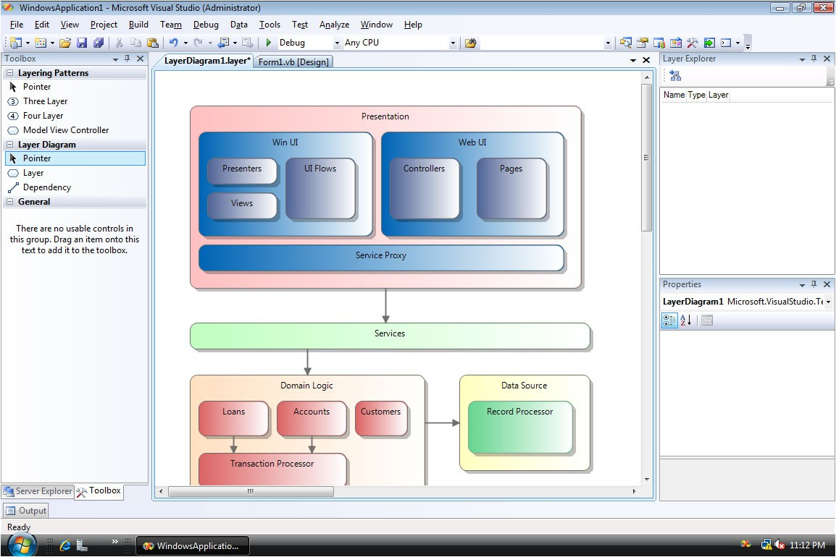Click the diagram's horizontal scrollbar thumb

point(251,491)
